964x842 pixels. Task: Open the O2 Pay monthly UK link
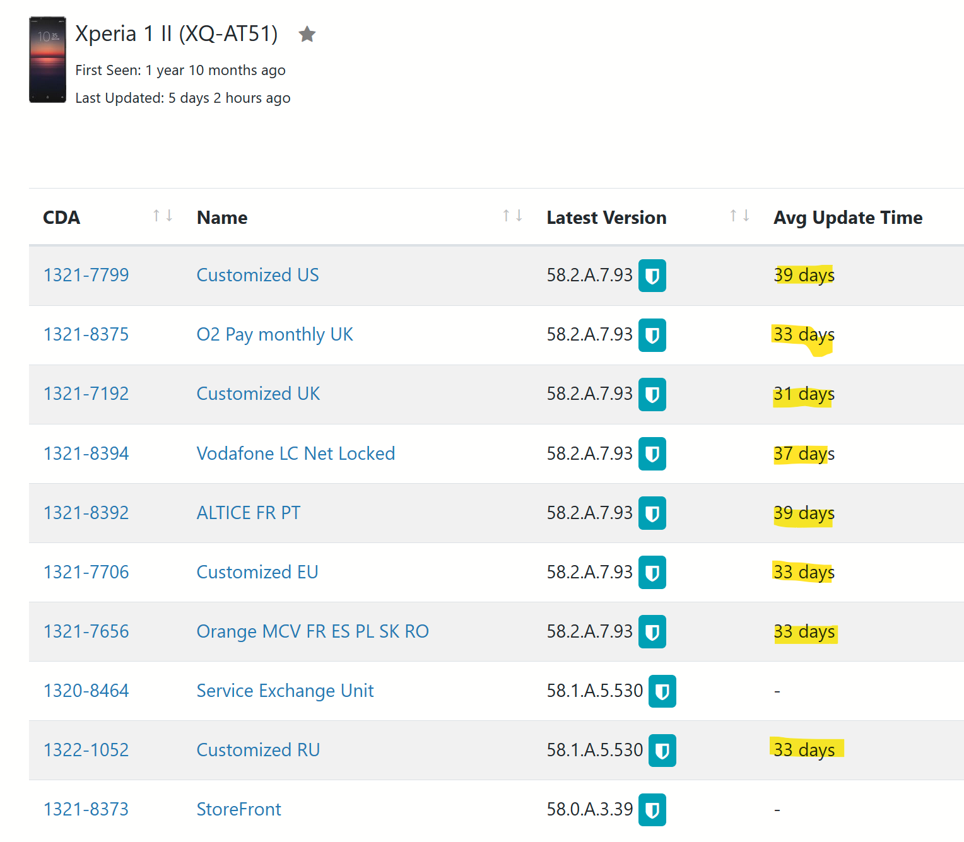point(274,334)
